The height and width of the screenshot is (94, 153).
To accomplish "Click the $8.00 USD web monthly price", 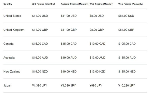I will (97, 16).
